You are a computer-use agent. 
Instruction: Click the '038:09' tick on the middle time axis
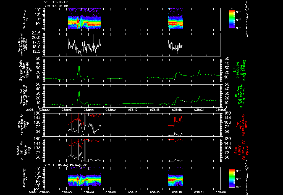click(111, 110)
